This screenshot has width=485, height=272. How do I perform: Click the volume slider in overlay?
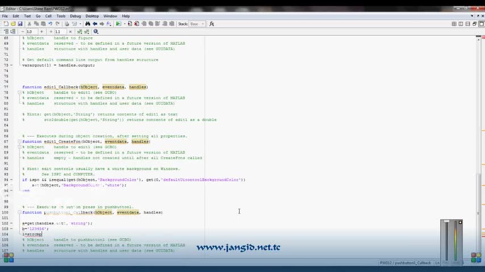(x=446, y=241)
